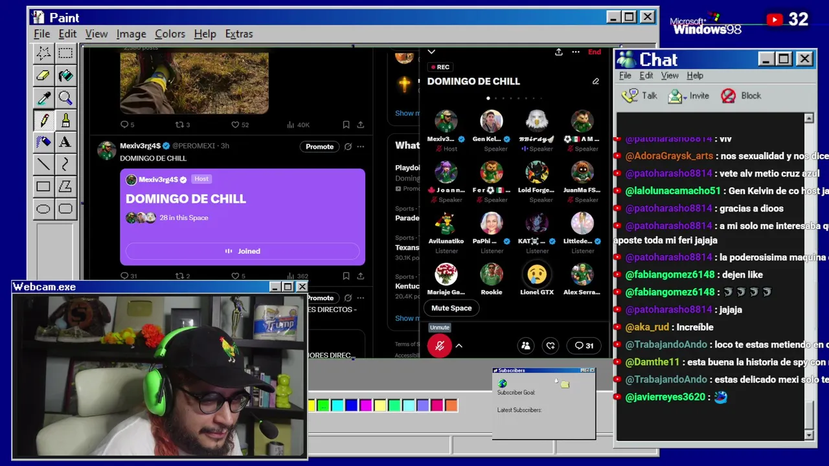Select the Polygon shape tool
This screenshot has width=829, height=466.
click(x=65, y=186)
